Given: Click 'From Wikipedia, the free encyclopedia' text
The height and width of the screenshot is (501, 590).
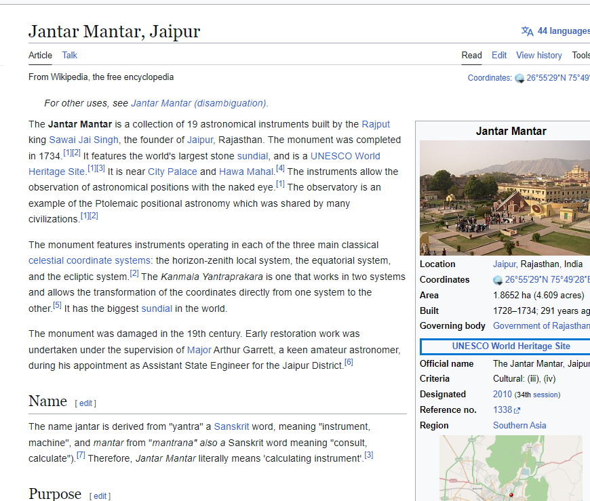Looking at the screenshot, I should point(101,77).
